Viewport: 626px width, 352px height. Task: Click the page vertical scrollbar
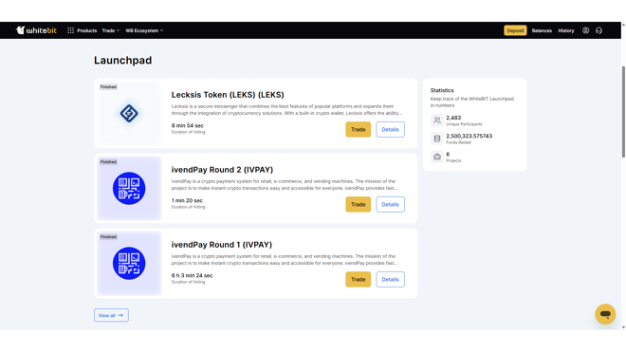tap(623, 112)
